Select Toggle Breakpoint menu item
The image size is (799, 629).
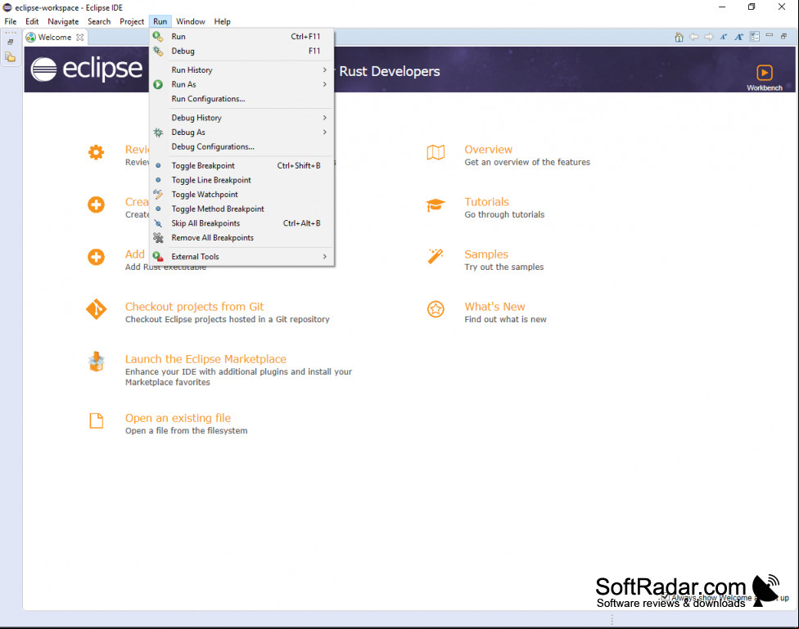(x=242, y=165)
